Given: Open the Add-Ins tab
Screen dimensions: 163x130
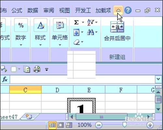Looking at the screenshot, I should point(103,10).
